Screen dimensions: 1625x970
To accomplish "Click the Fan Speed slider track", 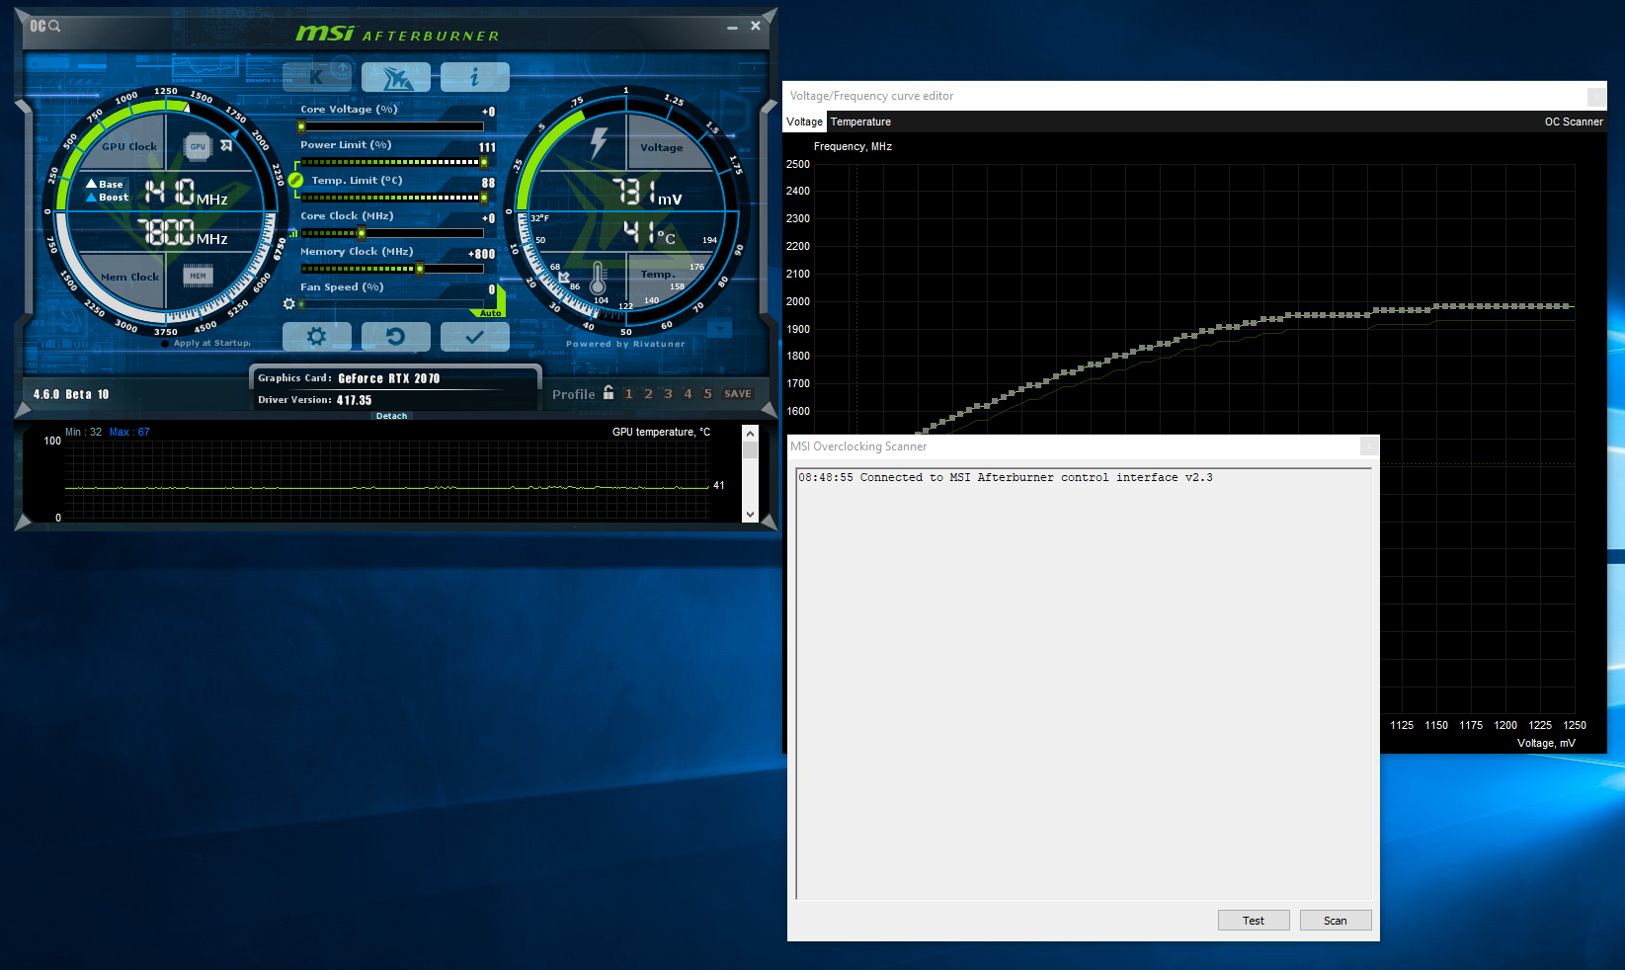I will 392,304.
